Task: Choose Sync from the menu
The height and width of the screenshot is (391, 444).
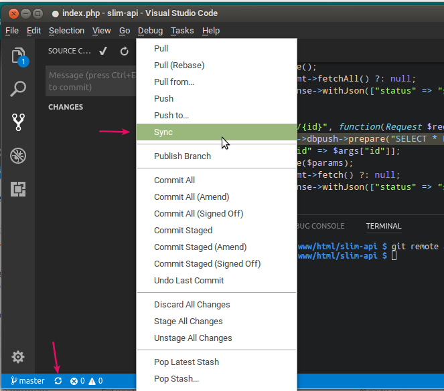Action: pyautogui.click(x=163, y=132)
